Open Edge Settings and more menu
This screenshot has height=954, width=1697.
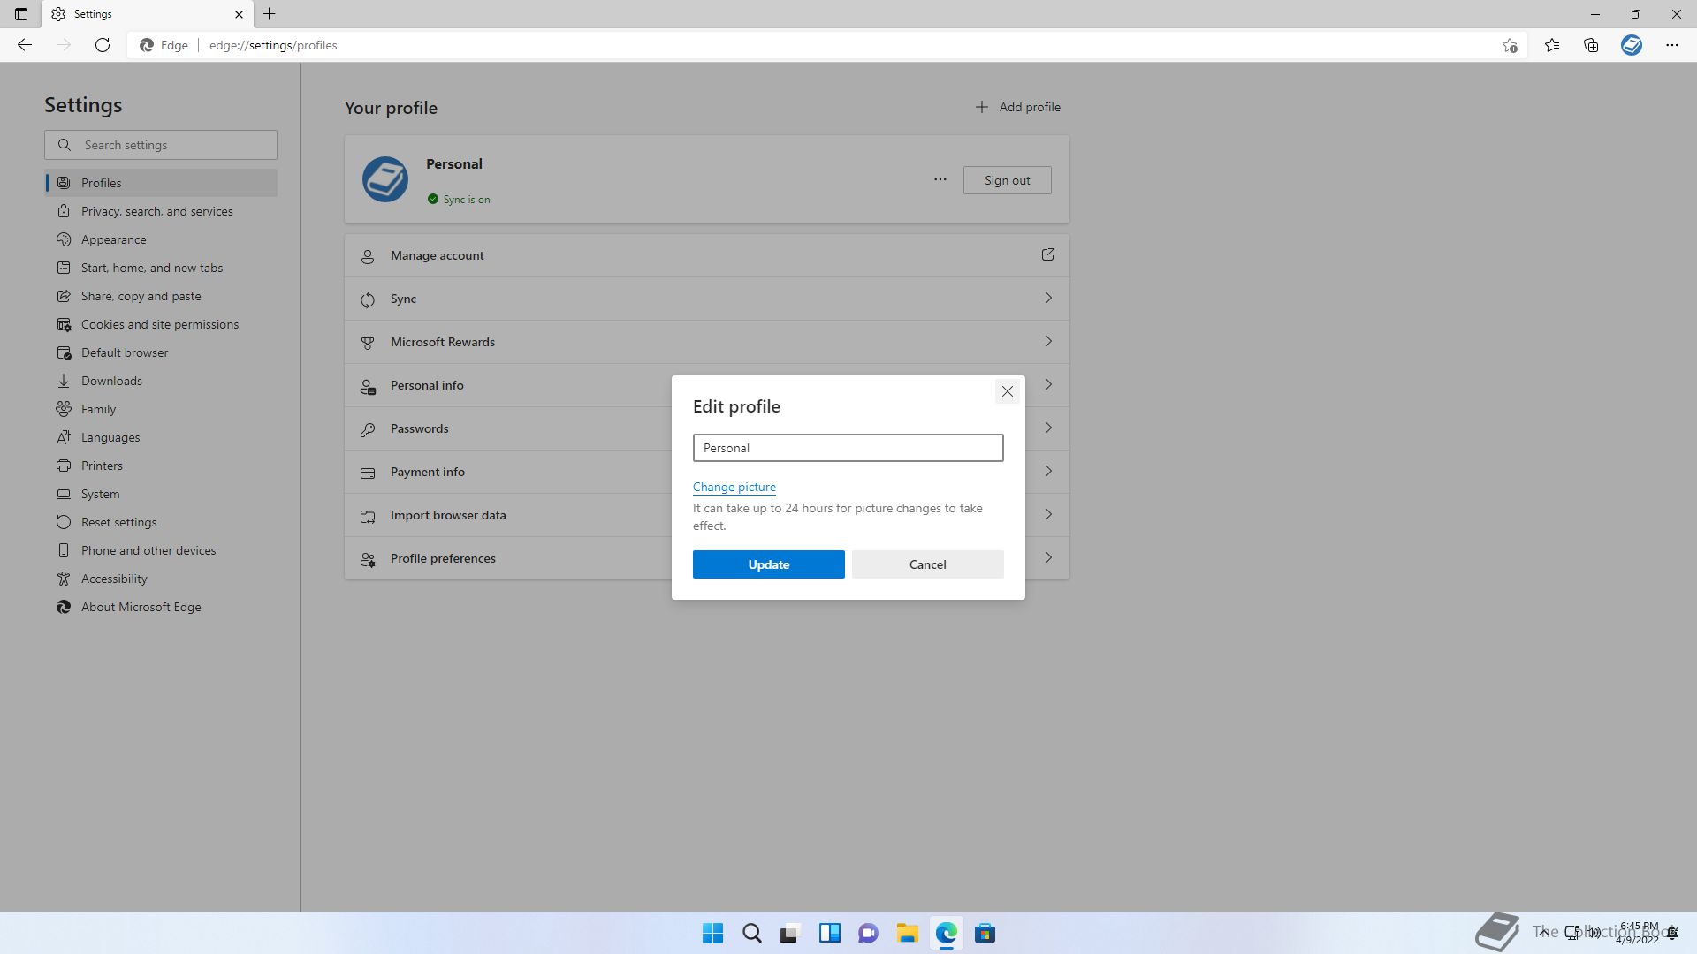pos(1672,45)
